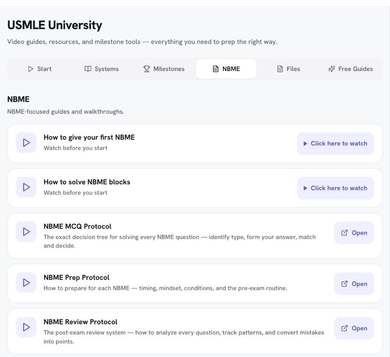Click play icon beside NBME Review Protocol
The height and width of the screenshot is (357, 390).
26,327
